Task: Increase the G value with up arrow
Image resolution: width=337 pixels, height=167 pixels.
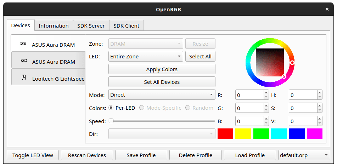Action: pos(266,105)
